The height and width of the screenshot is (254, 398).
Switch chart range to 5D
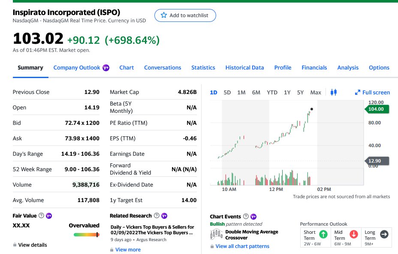pos(227,92)
